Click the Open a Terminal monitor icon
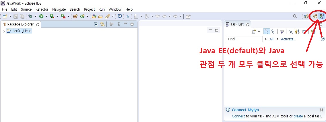 (x=120, y=16)
